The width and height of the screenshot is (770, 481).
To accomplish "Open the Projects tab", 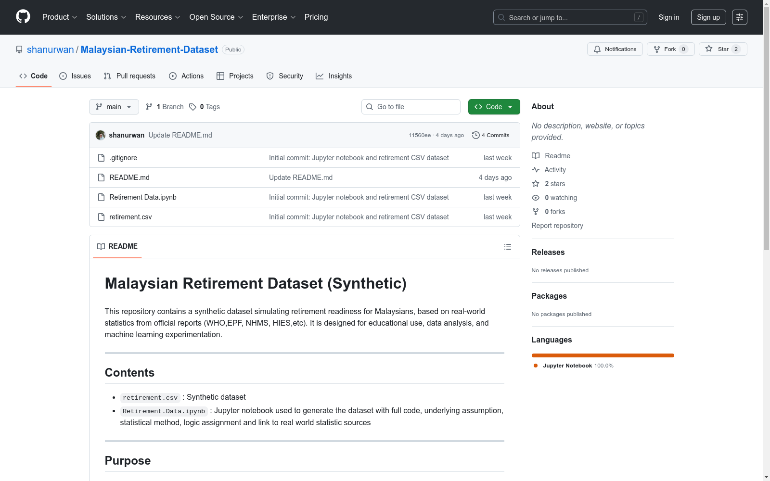I will (235, 76).
